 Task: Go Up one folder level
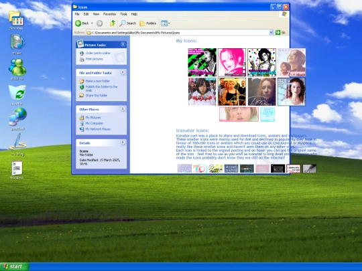pos(113,23)
